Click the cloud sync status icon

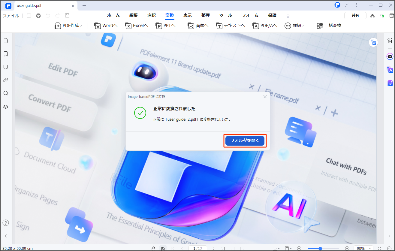pos(382,16)
